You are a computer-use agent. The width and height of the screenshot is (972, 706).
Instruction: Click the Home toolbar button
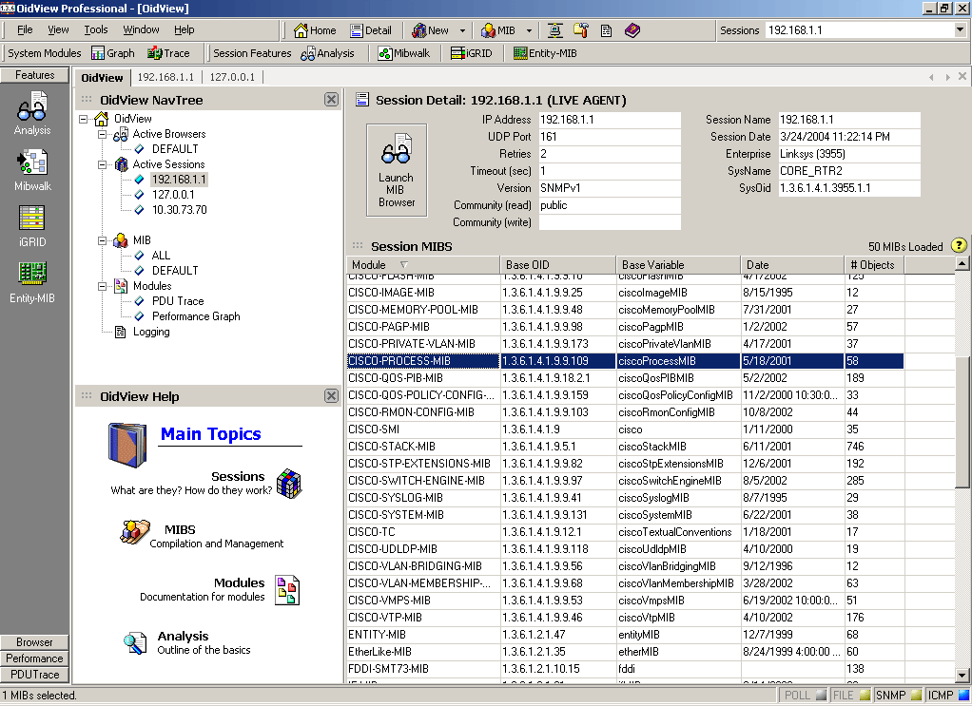point(315,30)
